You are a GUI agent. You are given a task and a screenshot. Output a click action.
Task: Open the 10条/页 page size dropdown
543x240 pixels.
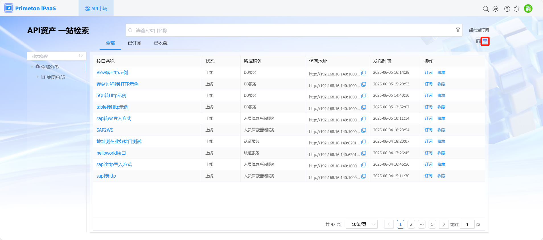[x=361, y=224]
